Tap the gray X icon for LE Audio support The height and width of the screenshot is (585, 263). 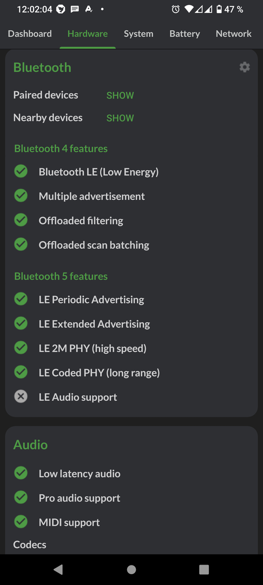point(21,396)
